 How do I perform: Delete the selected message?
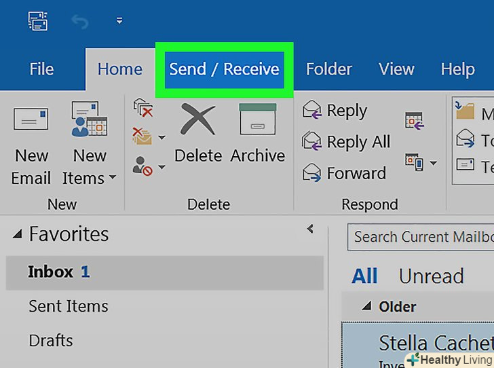click(198, 133)
